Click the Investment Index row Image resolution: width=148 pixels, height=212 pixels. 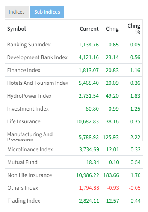pos(74,109)
